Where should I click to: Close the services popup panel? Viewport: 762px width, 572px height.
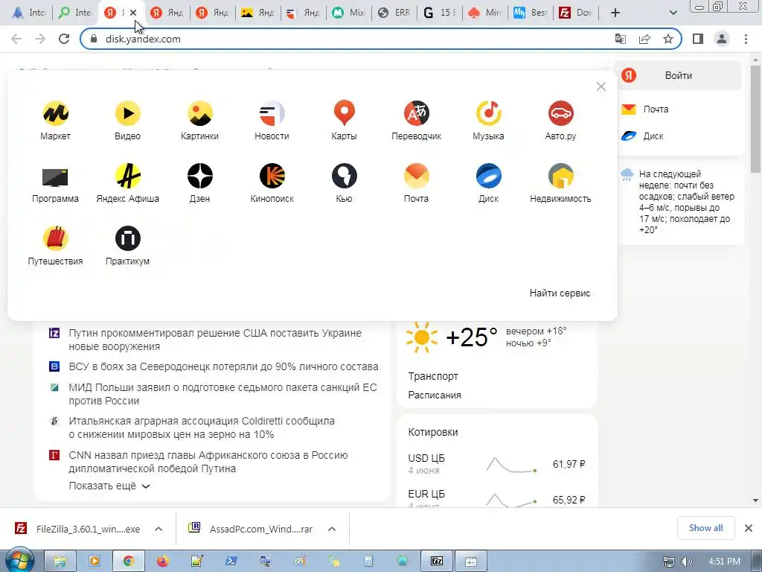[601, 86]
